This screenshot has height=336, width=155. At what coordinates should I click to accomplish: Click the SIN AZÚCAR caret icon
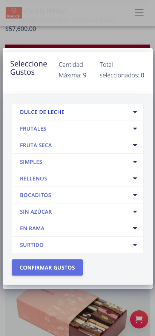click(x=135, y=212)
